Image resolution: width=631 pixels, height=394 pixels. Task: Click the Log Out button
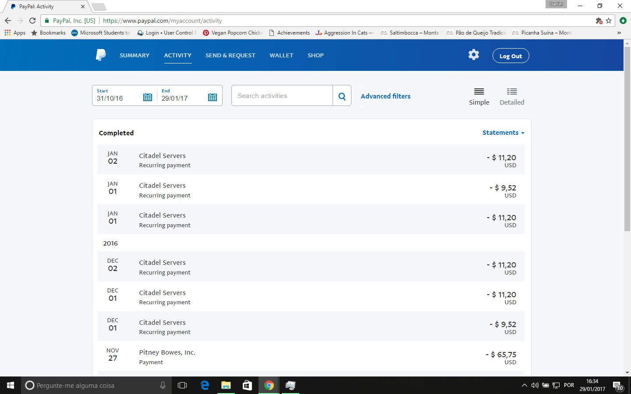(510, 56)
